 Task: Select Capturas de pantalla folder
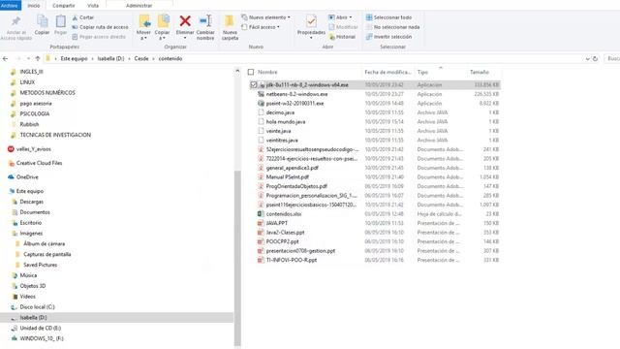(47, 254)
